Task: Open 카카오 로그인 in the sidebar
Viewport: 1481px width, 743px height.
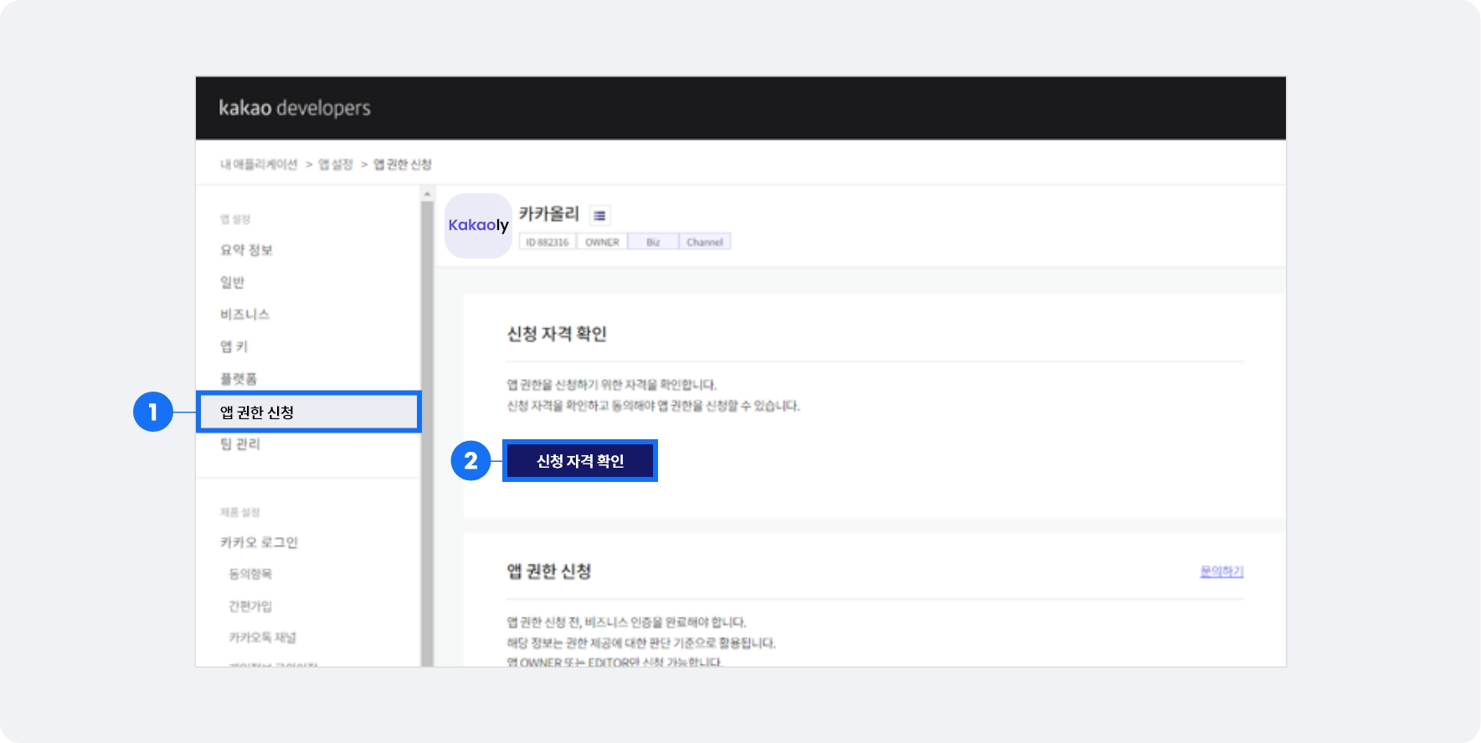Action: (x=259, y=542)
